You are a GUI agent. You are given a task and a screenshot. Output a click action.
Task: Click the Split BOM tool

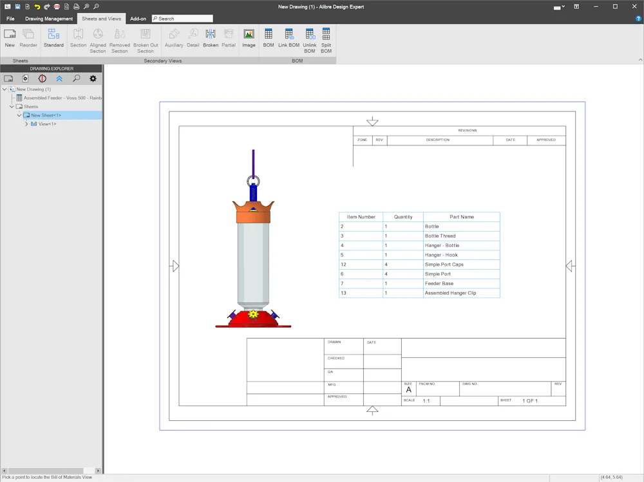click(326, 41)
